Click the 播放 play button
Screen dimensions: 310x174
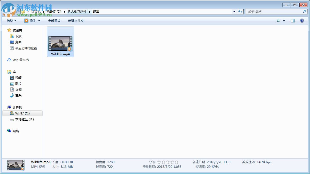[x=30, y=21]
